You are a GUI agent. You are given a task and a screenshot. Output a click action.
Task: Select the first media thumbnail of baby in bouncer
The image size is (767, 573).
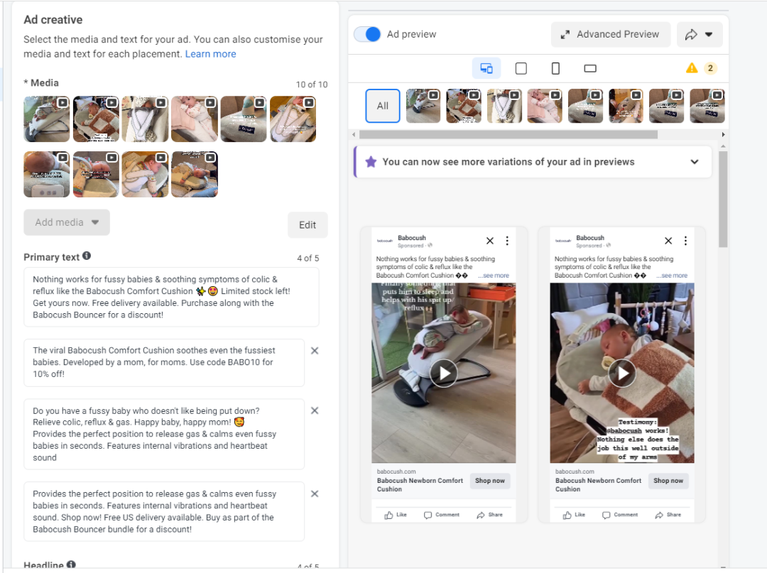coord(46,119)
